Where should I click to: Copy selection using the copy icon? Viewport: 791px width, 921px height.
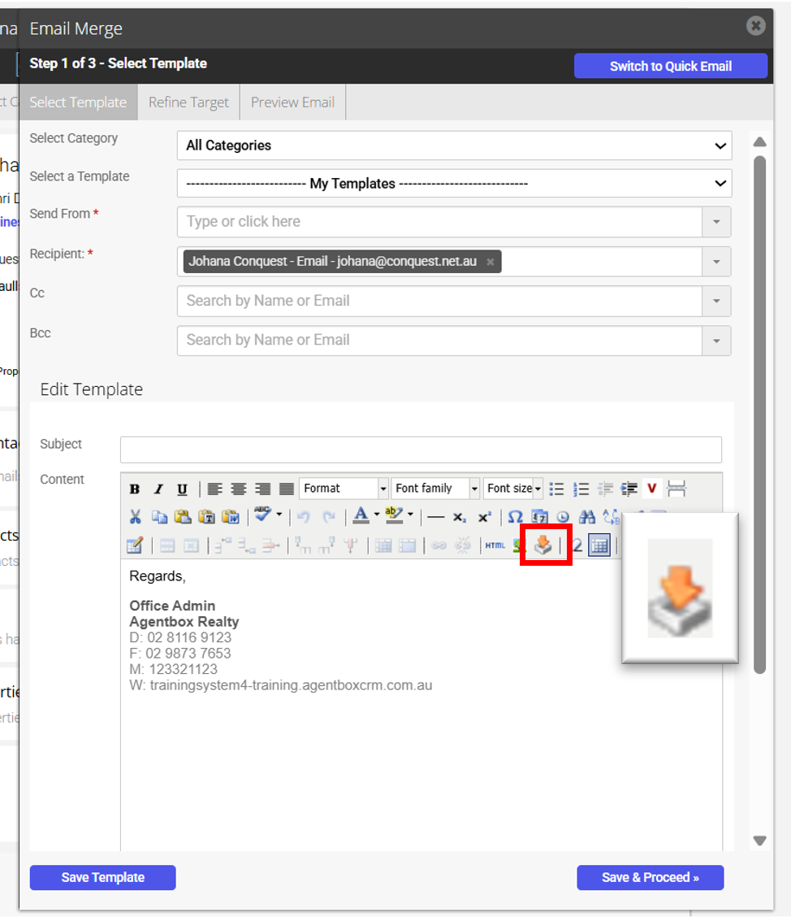[159, 517]
